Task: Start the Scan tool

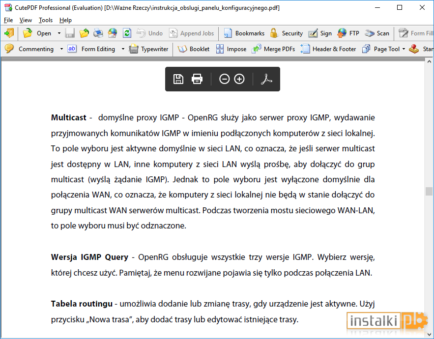Action: click(376, 33)
